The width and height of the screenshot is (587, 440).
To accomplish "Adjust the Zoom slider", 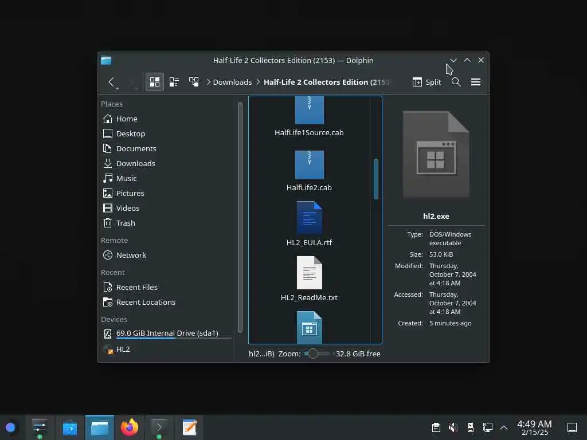I will (316, 353).
